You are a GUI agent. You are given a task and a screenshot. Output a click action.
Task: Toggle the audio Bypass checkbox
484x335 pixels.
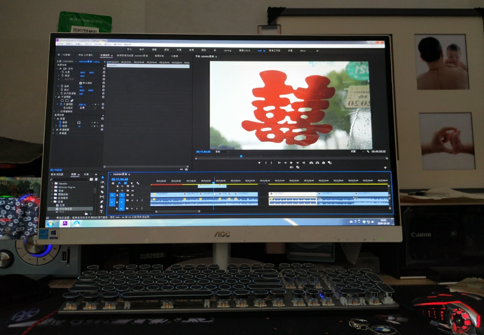[x=79, y=122]
